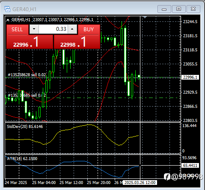Click price scale value 23055.5
The image size is (205, 190).
[190, 64]
